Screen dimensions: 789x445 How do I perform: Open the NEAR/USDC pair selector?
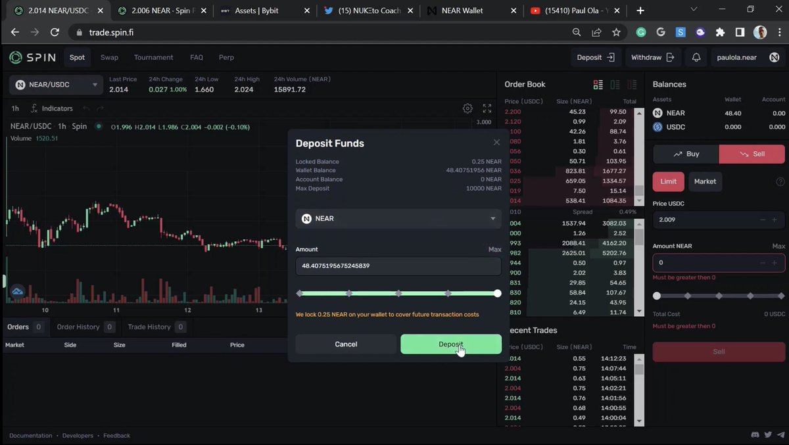click(57, 85)
